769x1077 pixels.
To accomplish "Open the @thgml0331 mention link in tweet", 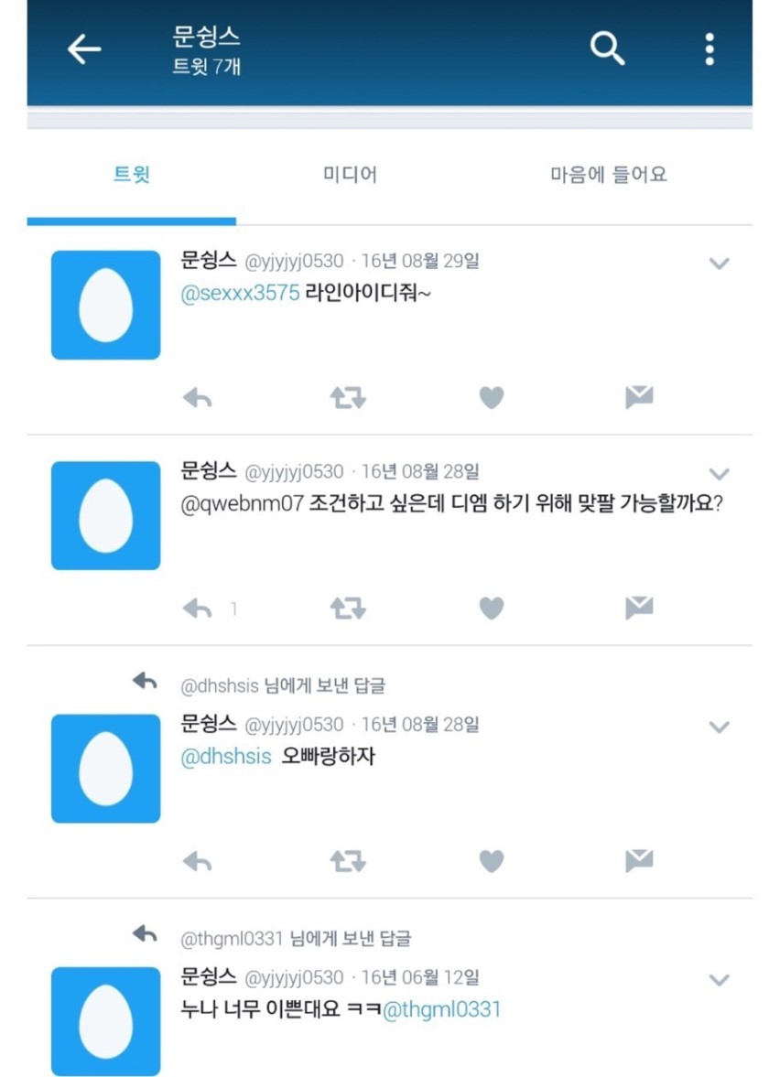I will (442, 1009).
